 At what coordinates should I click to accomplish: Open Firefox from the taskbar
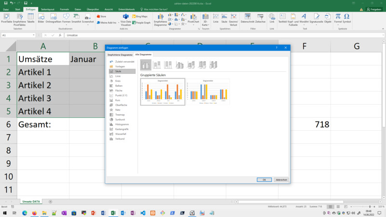click(x=34, y=213)
